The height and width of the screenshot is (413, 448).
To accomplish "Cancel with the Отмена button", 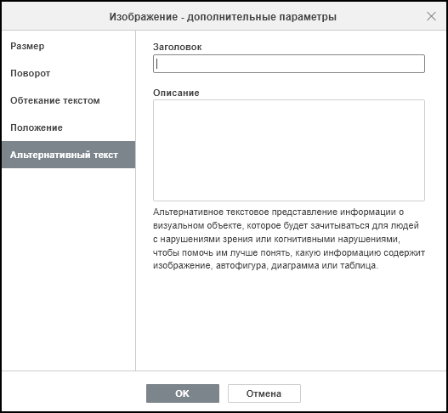I will 264,393.
